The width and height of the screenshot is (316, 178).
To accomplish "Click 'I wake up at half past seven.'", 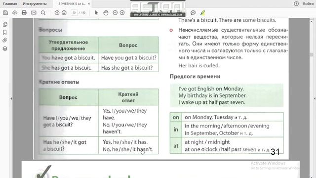I will click(x=212, y=102).
